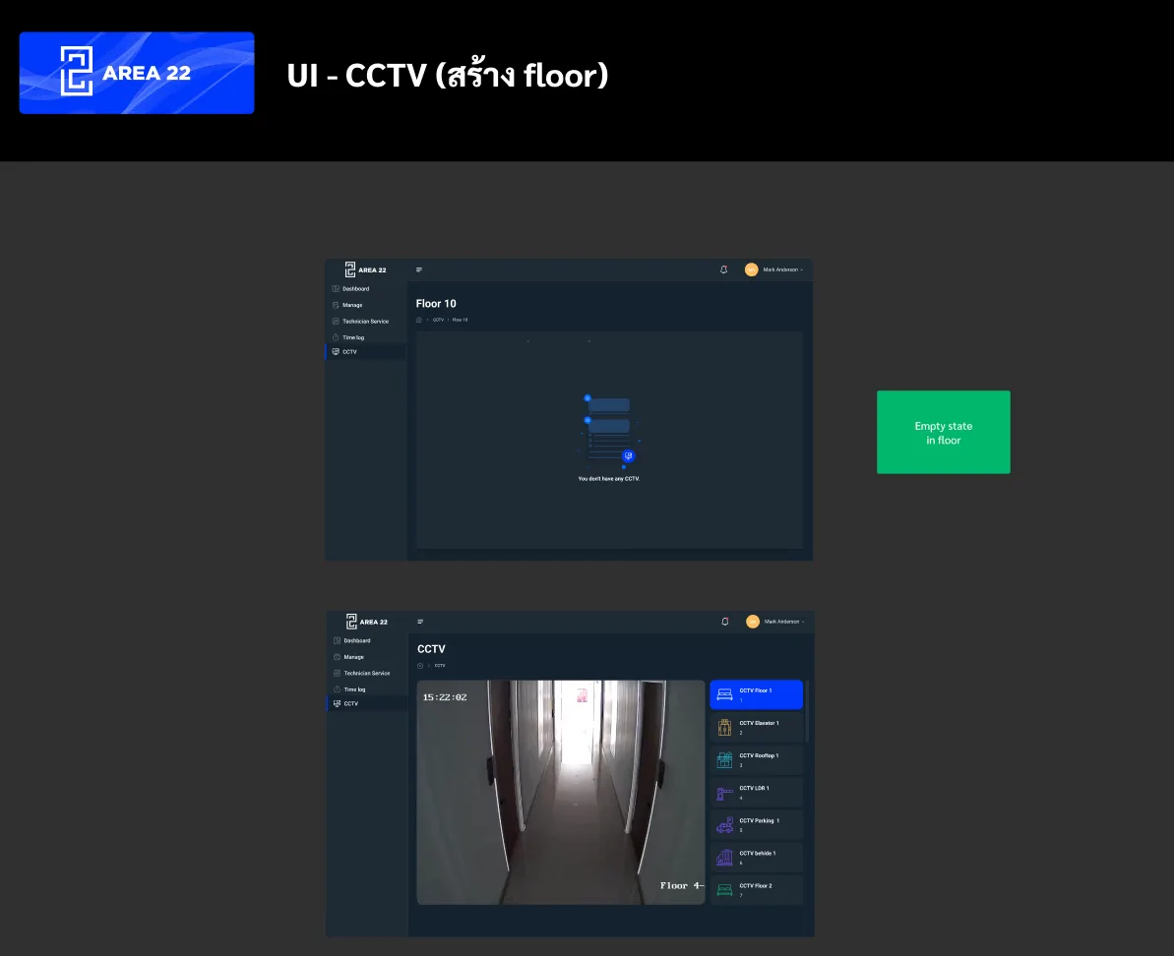Open Manage in Floor 10 screen sidebar

(x=366, y=305)
